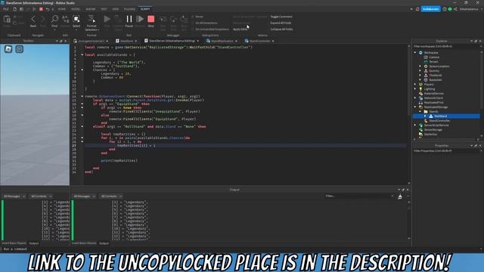Viewport: 484px width, 272px height.
Task: Open the right Output panel All Contexts dropdown
Action: (x=111, y=196)
